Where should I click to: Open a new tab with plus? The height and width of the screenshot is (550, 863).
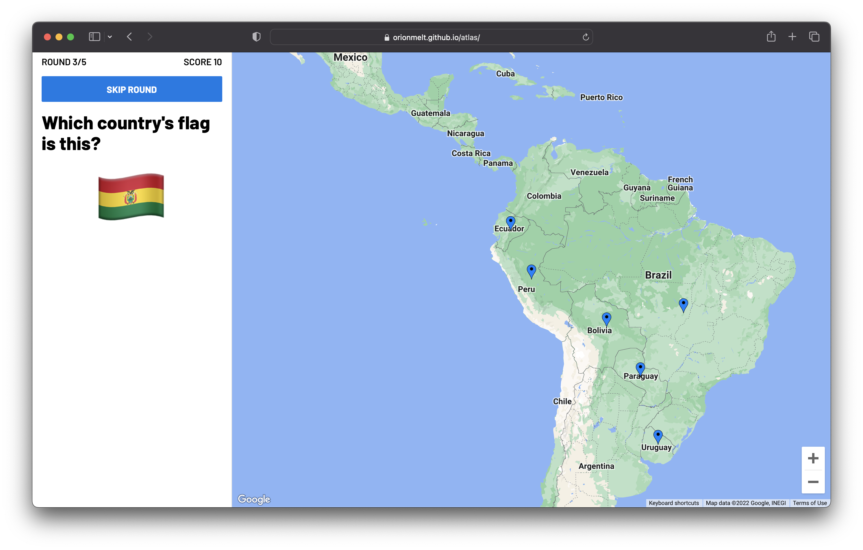tap(792, 36)
